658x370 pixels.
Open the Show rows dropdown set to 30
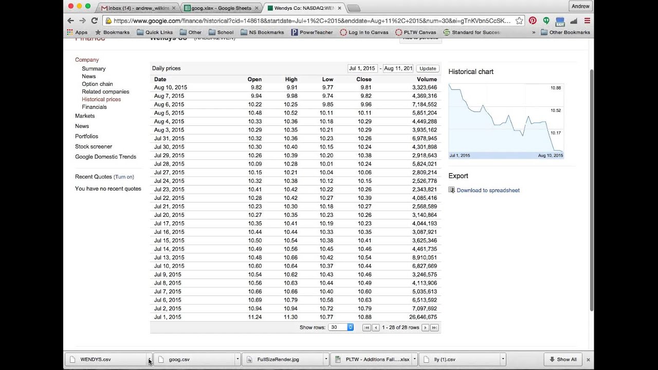[341, 327]
